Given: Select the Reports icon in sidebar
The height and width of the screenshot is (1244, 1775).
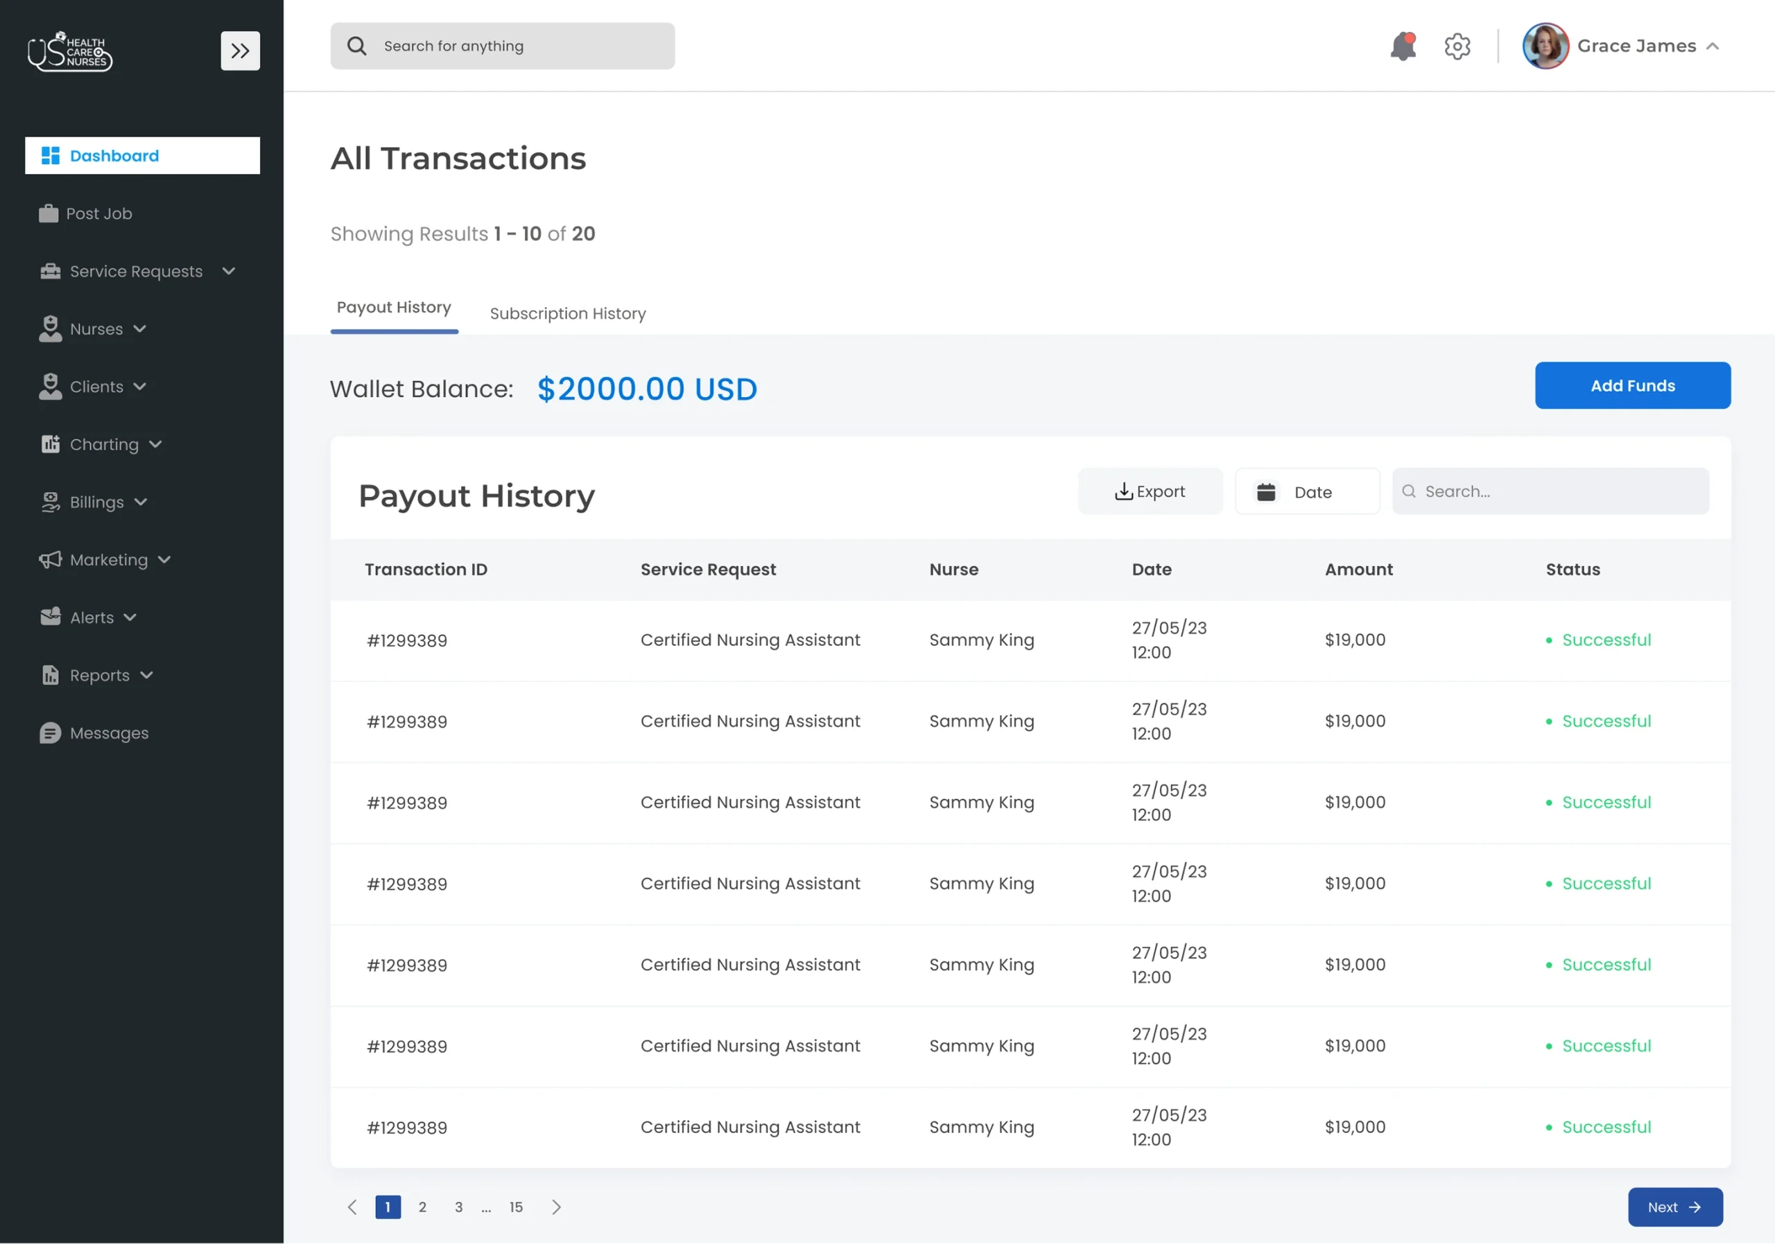Looking at the screenshot, I should (49, 674).
